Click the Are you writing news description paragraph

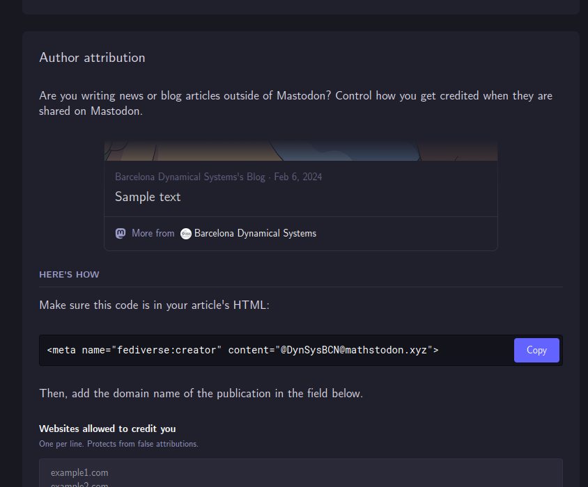pyautogui.click(x=295, y=104)
